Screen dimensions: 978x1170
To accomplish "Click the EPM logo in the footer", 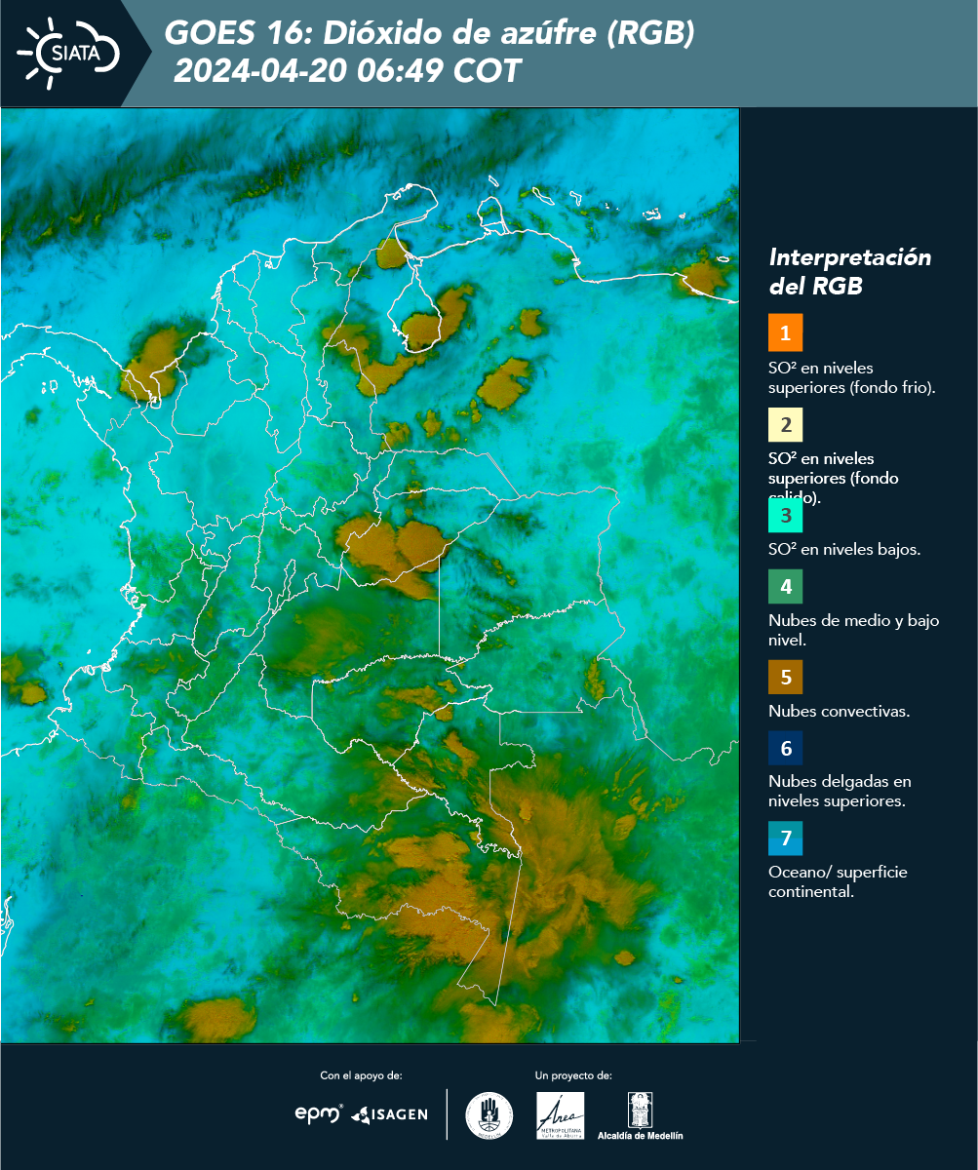I will pos(320,1113).
